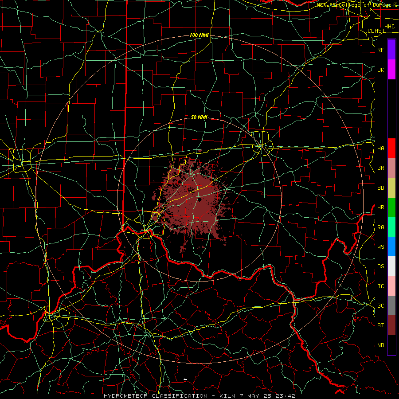
Task: Click the 'HHC' product label
Action: click(390, 27)
